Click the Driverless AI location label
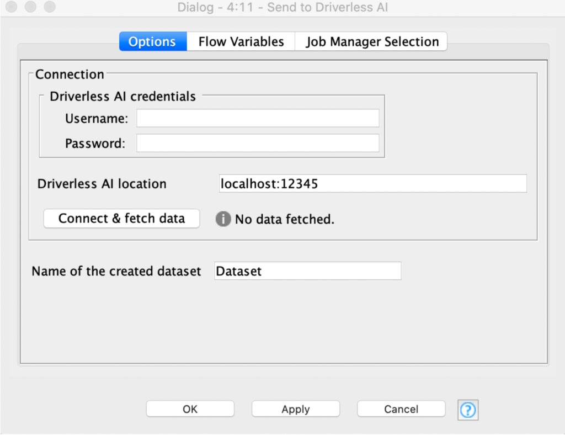The width and height of the screenshot is (565, 435). click(x=101, y=184)
